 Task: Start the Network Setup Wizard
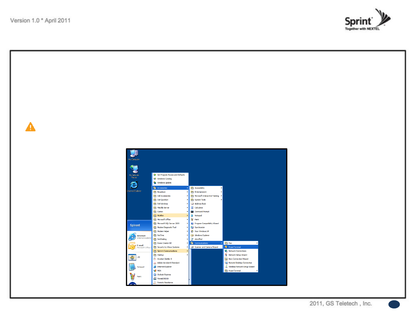241,255
